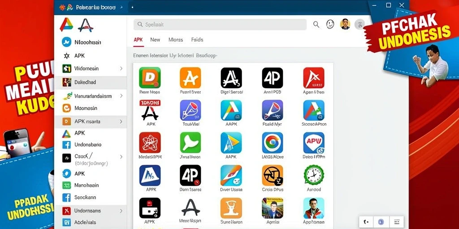Screen dimensions: 459x229
Task: Open the green Jvwa Varon app icon
Action: click(x=190, y=143)
